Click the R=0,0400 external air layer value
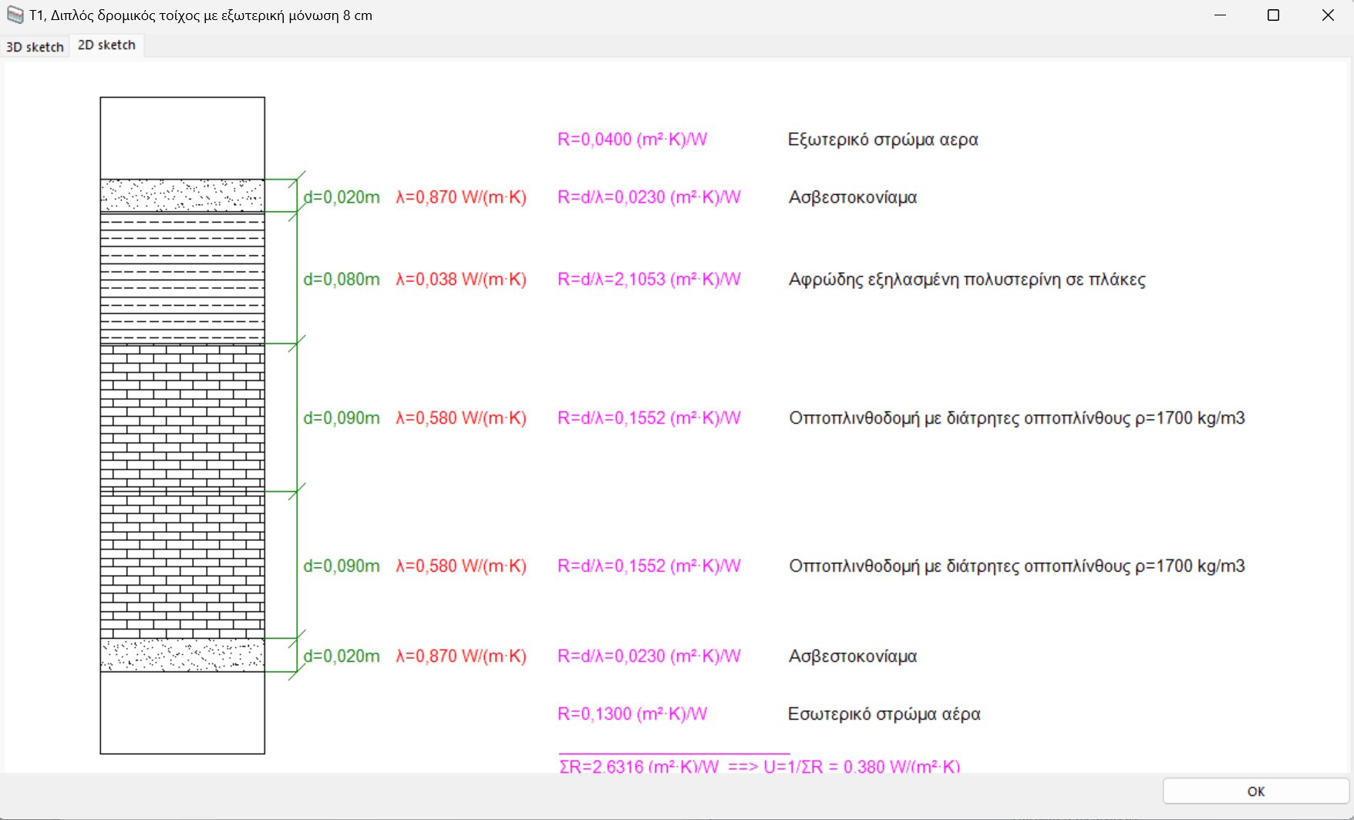 (632, 139)
